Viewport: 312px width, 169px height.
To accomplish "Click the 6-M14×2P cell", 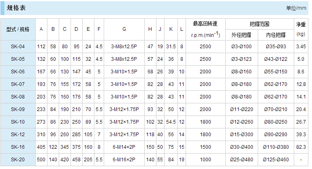I will [124, 147].
